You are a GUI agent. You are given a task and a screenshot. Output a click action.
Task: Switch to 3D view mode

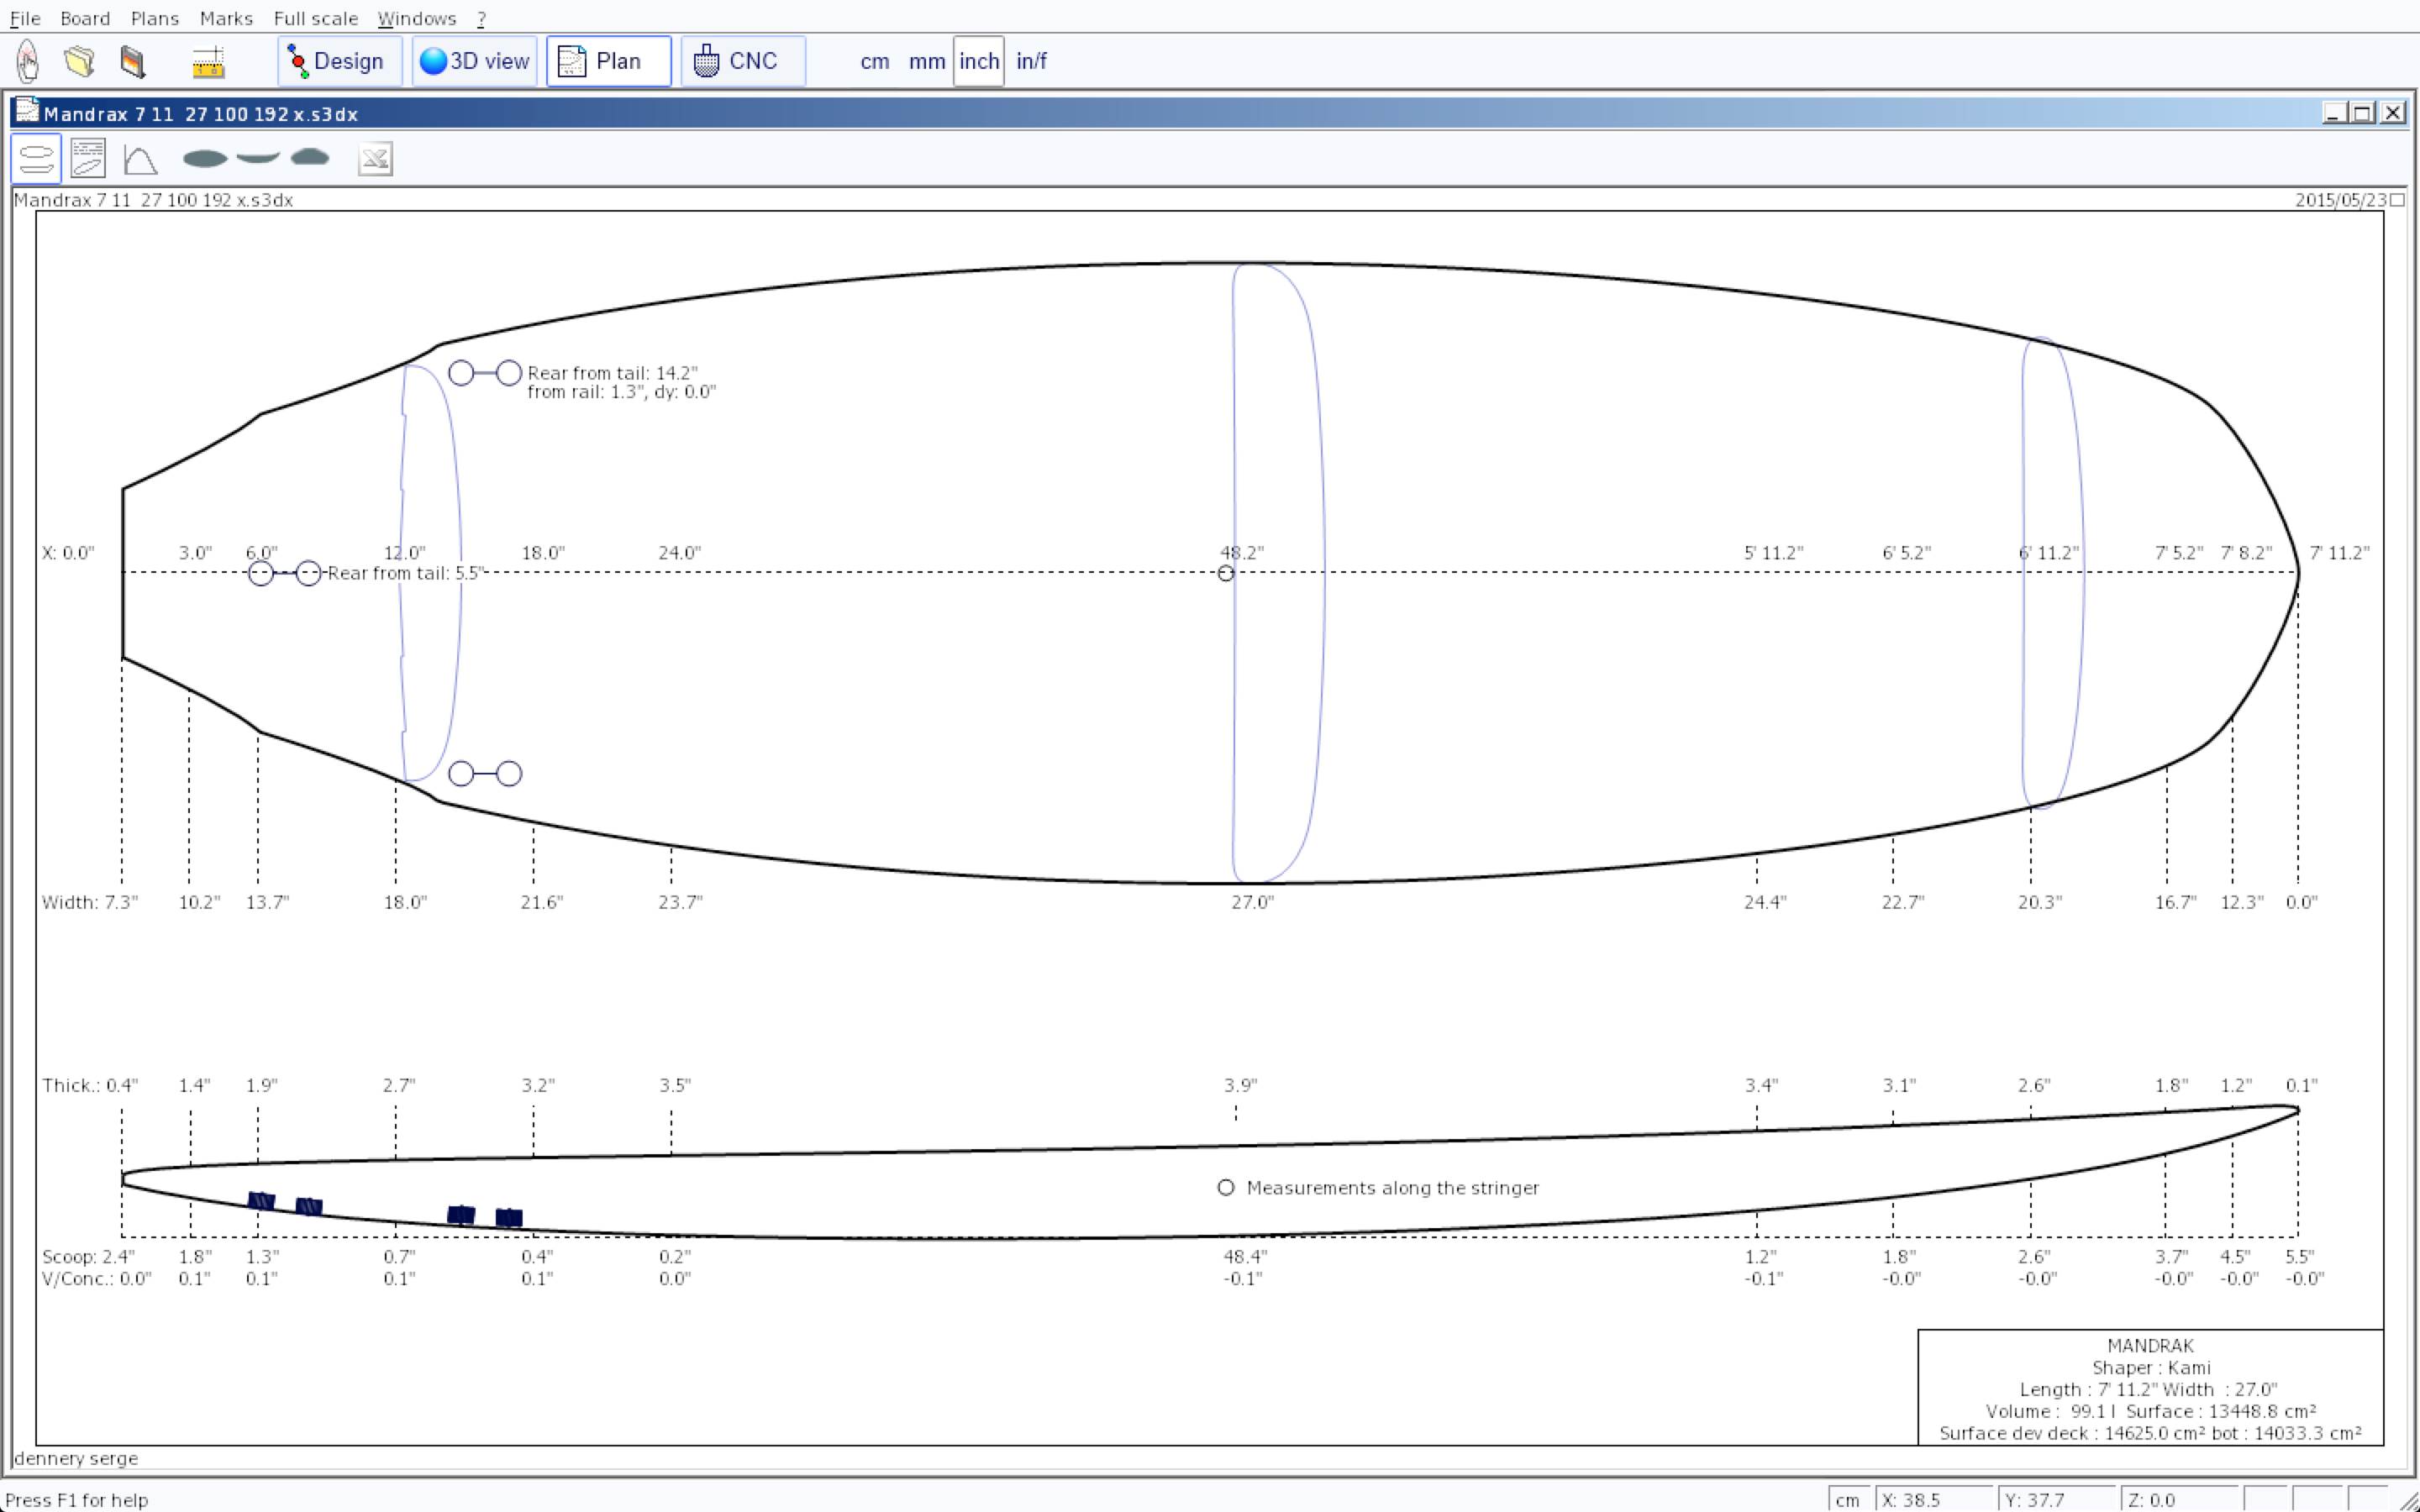[x=474, y=61]
